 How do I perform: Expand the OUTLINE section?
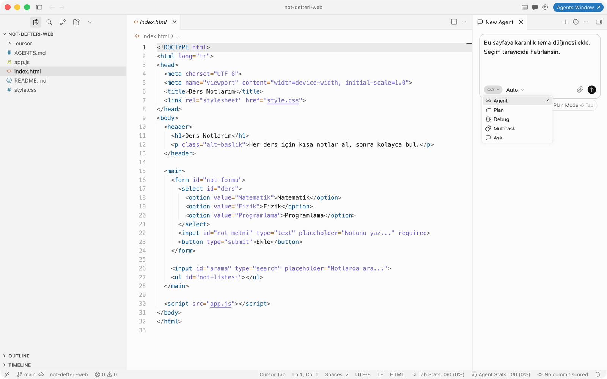[x=63, y=356]
